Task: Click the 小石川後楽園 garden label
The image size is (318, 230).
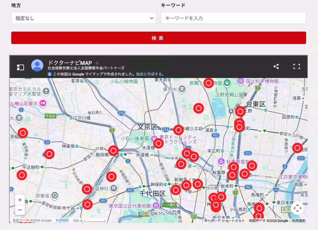Action: tap(135, 138)
